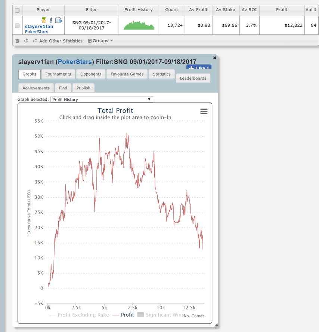The width and height of the screenshot is (319, 332).
Task: Click the trash icon below the player table
Action: pyautogui.click(x=17, y=41)
